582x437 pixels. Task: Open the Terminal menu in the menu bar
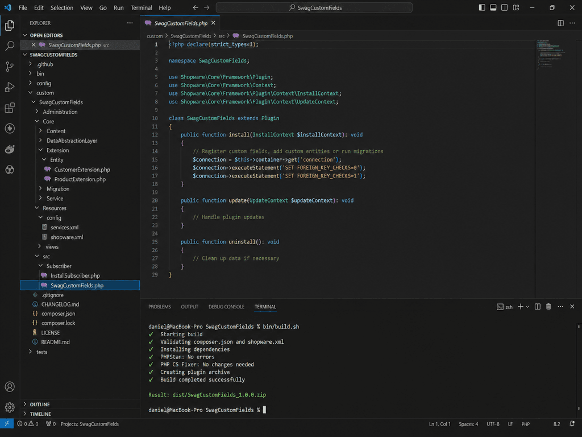point(141,7)
